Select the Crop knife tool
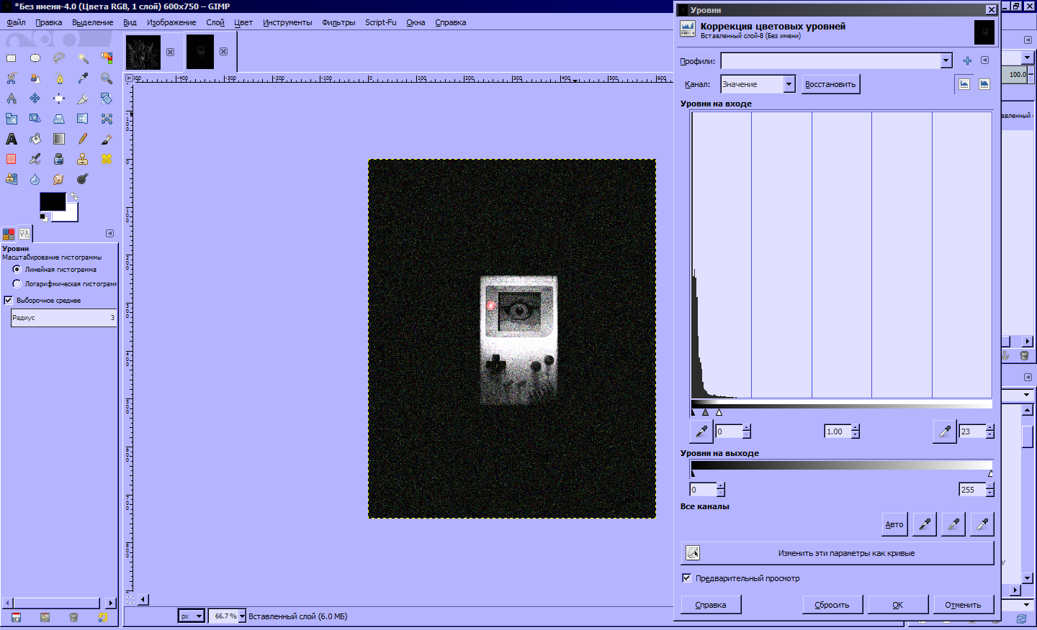This screenshot has height=630, width=1037. click(83, 99)
